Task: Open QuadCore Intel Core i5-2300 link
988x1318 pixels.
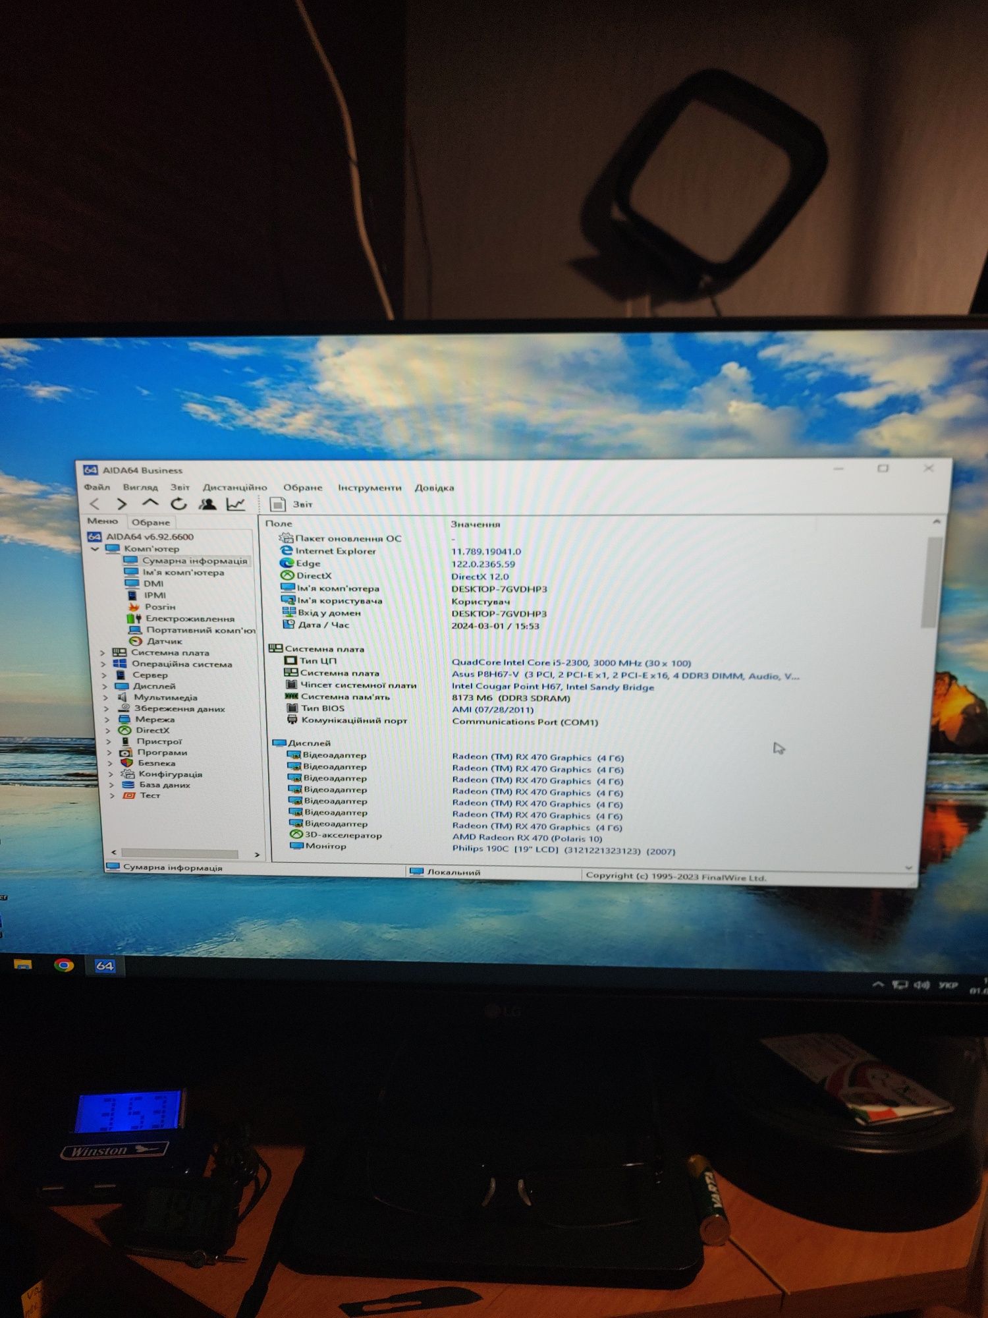Action: [571, 663]
